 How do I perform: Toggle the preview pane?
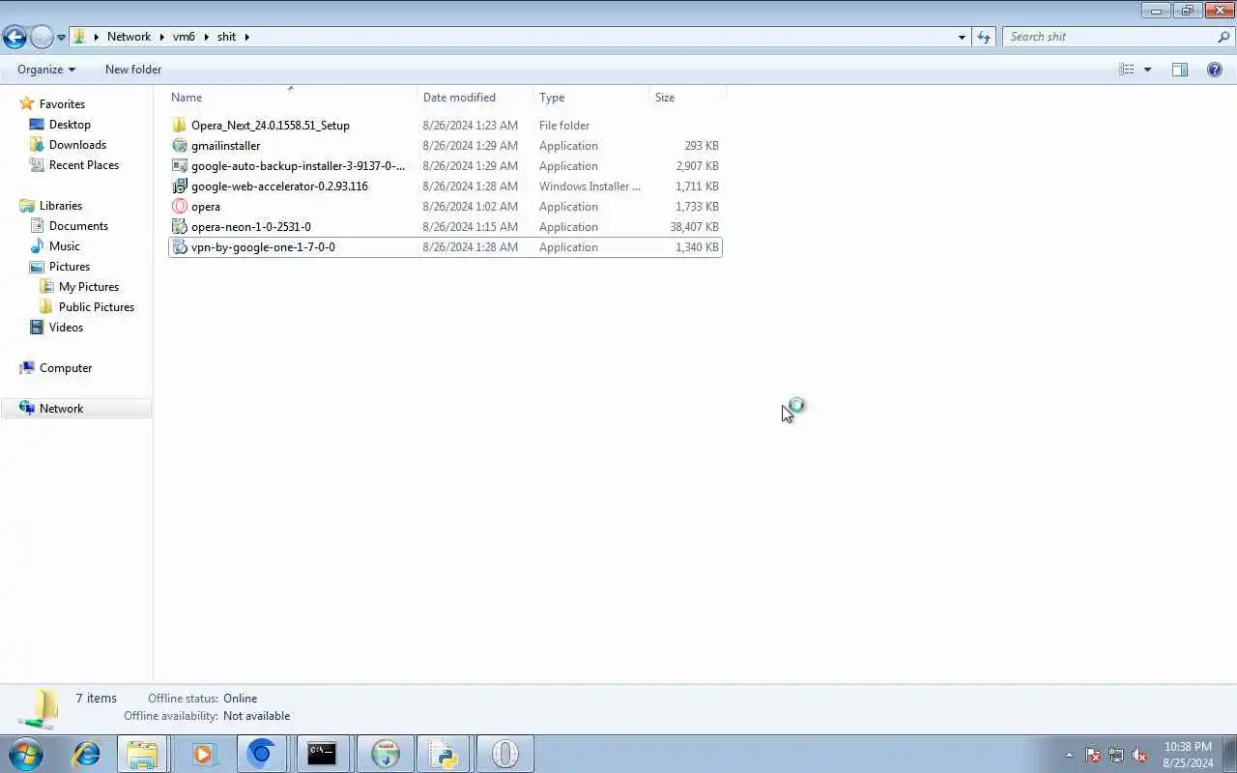click(x=1180, y=70)
